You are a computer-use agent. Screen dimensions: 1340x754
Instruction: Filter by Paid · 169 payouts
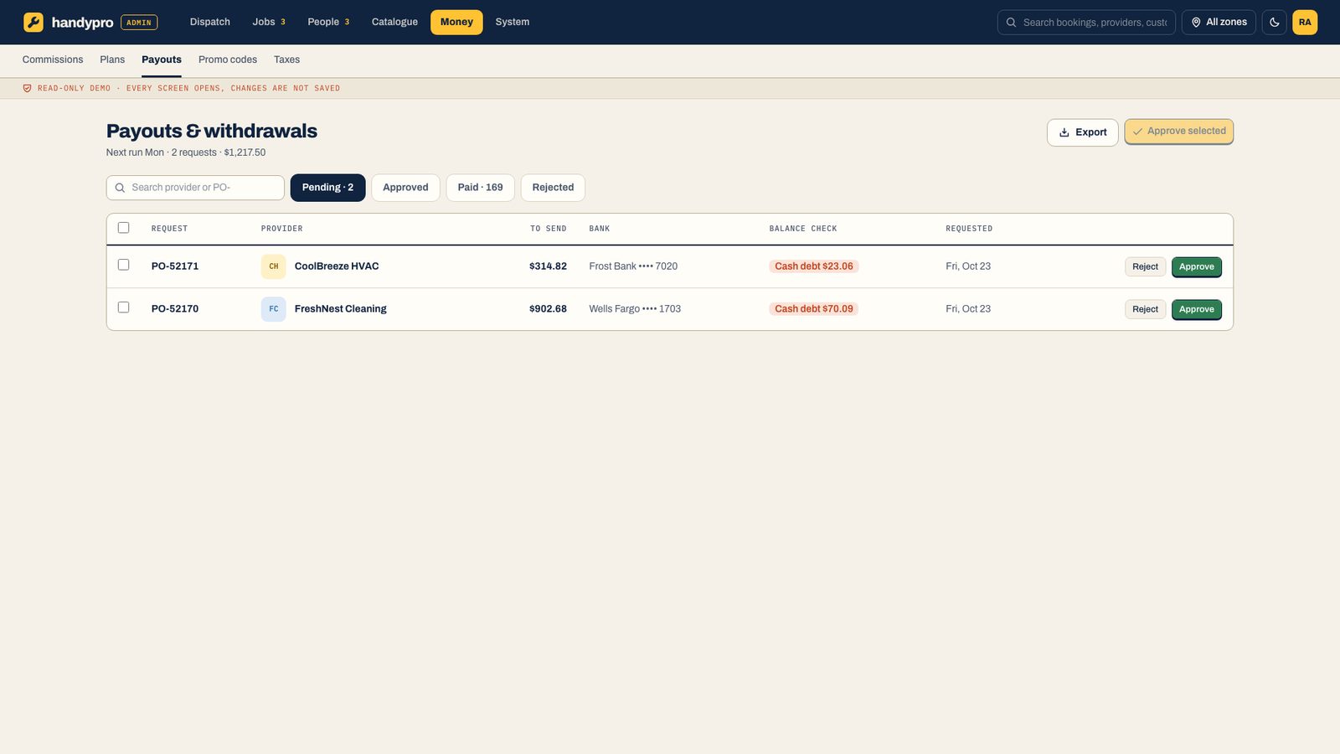pyautogui.click(x=480, y=188)
